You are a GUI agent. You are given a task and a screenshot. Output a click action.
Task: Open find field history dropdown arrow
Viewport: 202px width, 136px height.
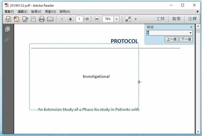point(190,33)
